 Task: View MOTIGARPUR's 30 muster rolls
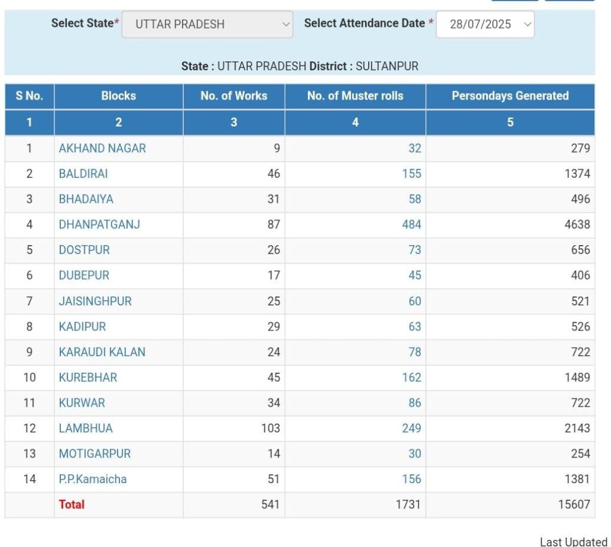[x=415, y=453]
